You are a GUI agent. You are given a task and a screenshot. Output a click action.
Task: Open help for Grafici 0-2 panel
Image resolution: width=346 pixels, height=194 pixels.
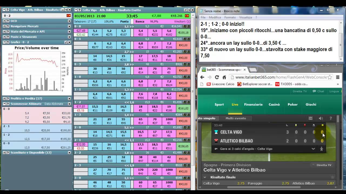coord(8,42)
